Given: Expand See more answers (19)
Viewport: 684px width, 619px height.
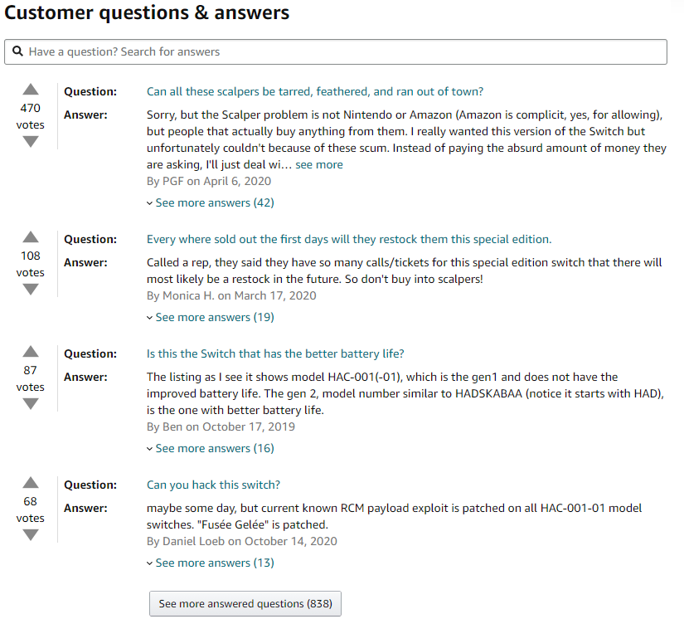Looking at the screenshot, I should tap(214, 317).
